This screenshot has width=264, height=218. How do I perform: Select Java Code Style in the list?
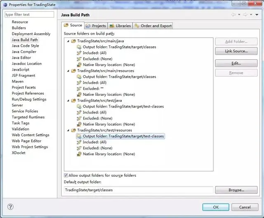[25, 46]
